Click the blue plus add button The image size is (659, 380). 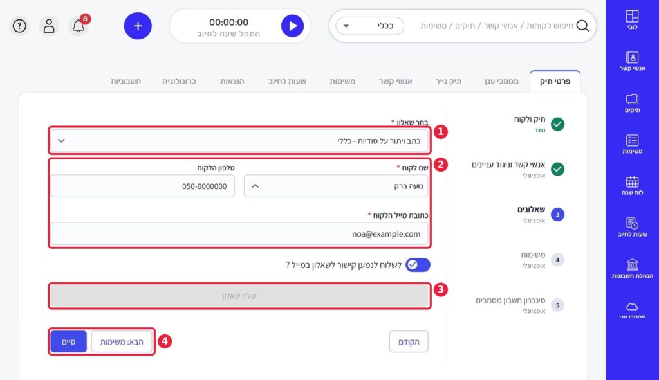tap(138, 26)
